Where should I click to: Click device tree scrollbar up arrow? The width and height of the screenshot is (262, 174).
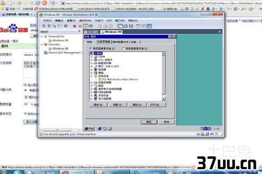163,54
